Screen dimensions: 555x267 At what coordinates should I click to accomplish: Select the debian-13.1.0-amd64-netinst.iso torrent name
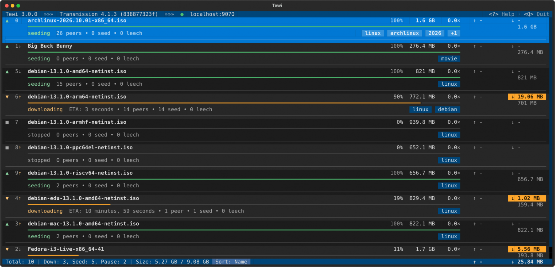[77, 71]
